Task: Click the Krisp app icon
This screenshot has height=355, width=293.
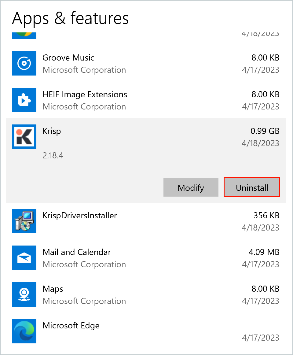Action: click(24, 137)
